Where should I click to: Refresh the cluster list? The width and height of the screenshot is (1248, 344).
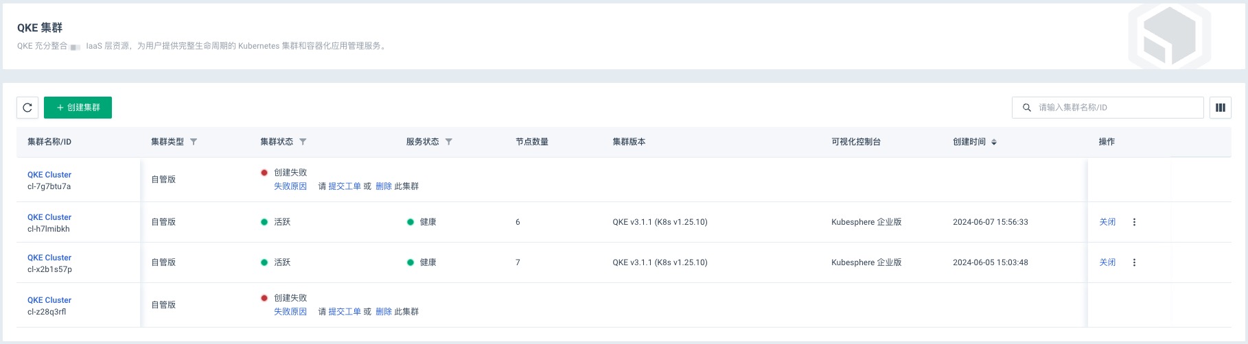coord(27,108)
